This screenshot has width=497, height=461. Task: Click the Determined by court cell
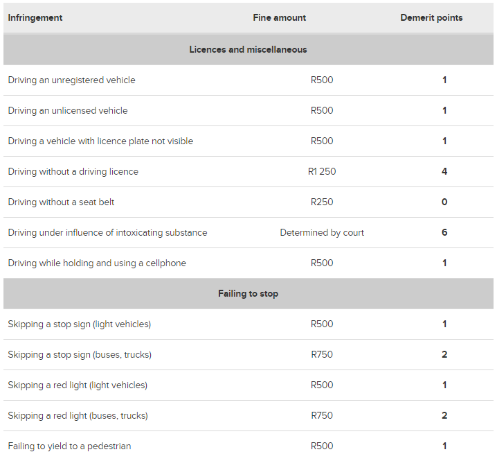(x=322, y=232)
